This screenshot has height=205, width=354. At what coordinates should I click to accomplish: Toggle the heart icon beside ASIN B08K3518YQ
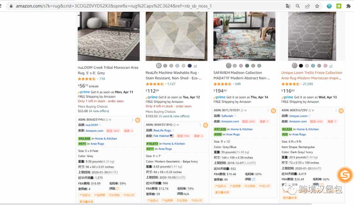click(x=178, y=125)
